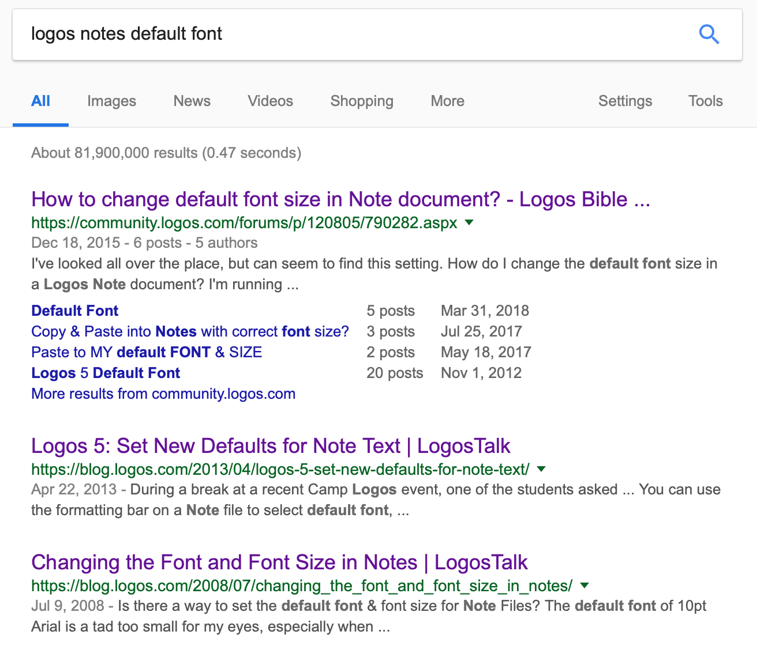Visit the "Default Font" forum sublink

[74, 311]
